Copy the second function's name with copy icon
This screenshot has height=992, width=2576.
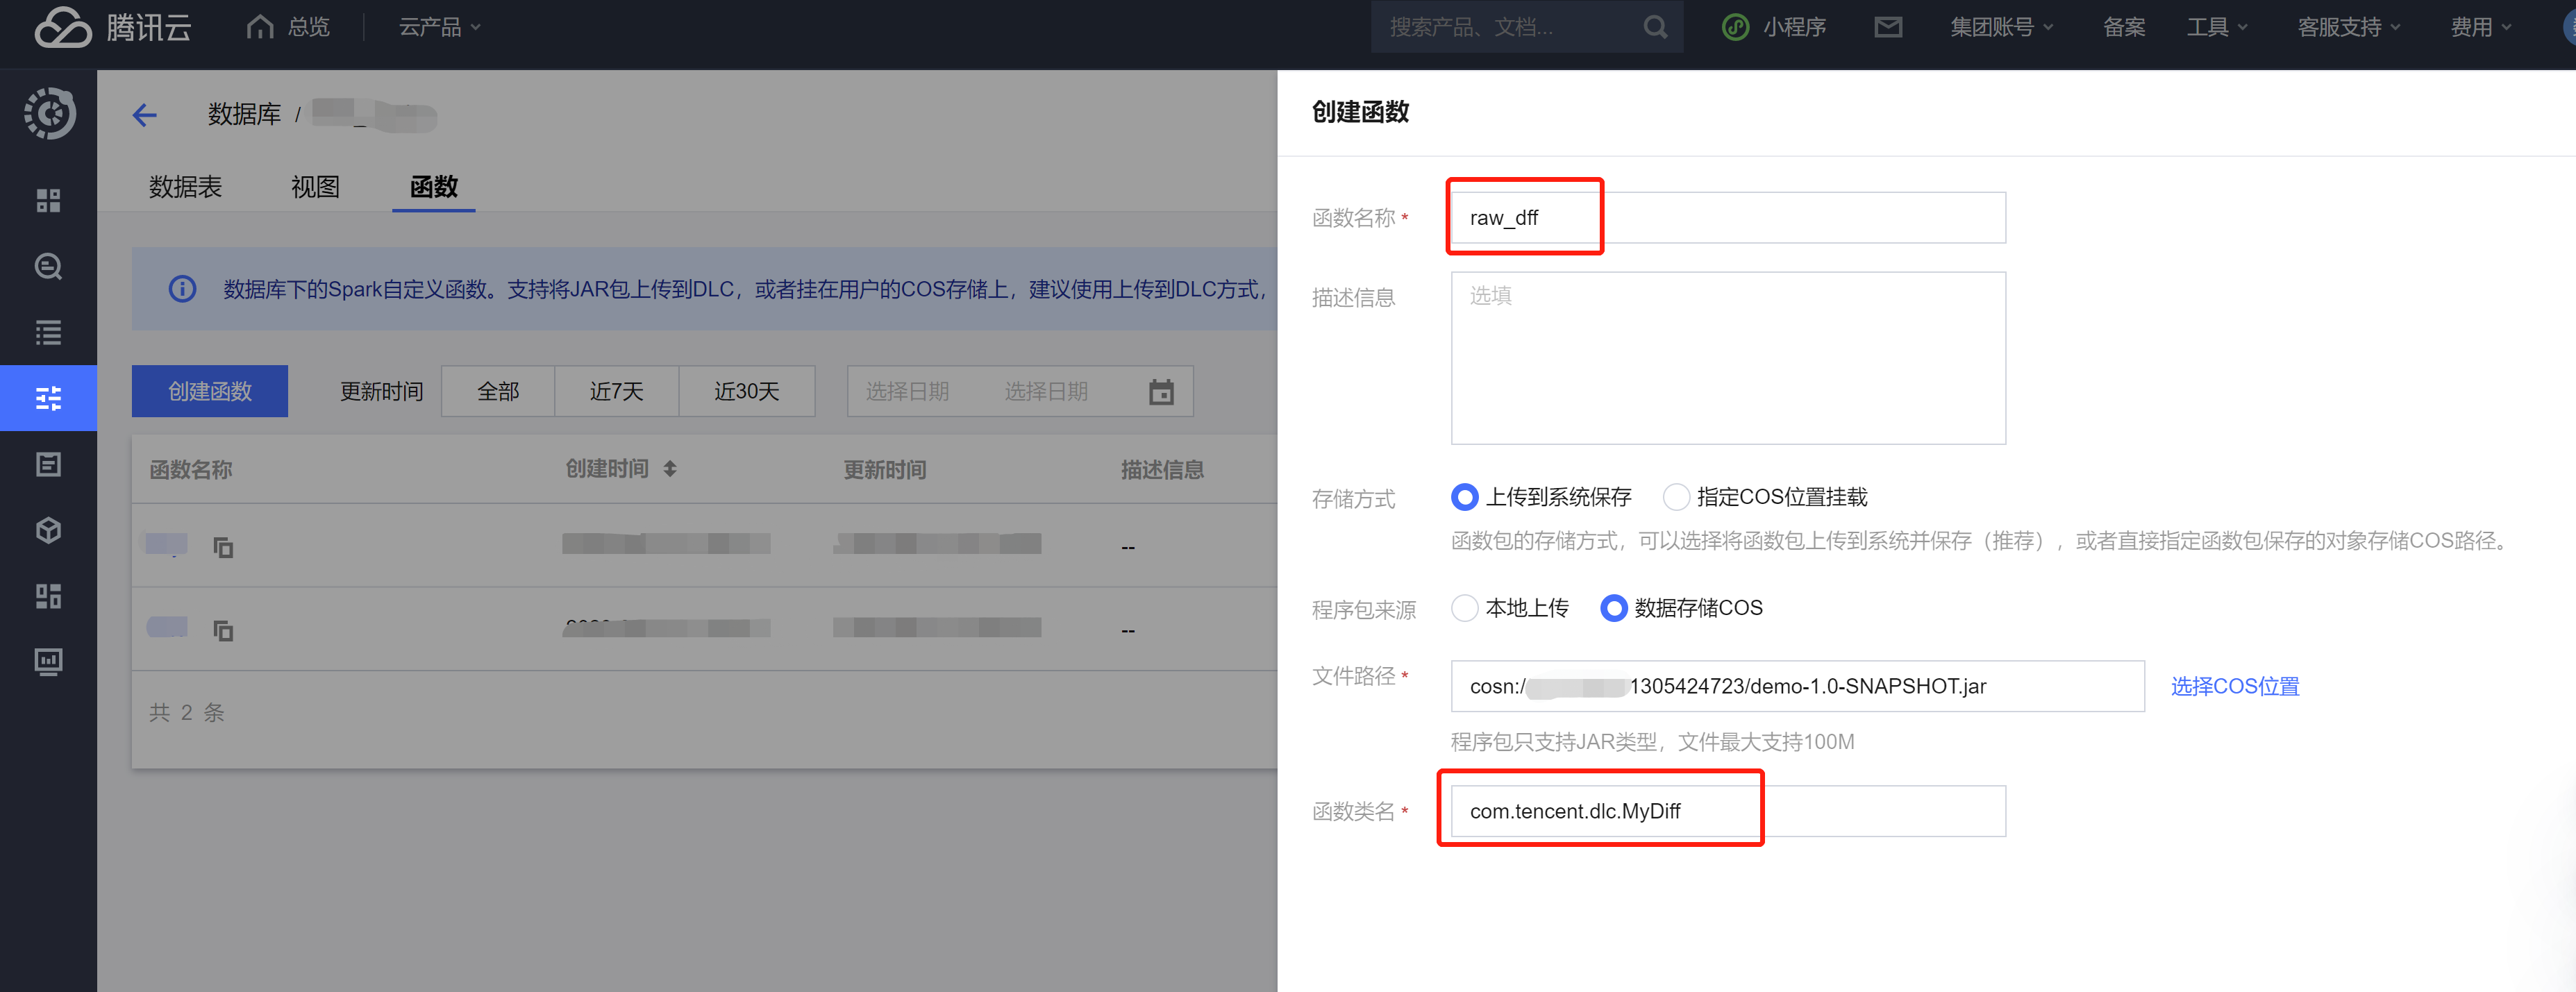[223, 631]
